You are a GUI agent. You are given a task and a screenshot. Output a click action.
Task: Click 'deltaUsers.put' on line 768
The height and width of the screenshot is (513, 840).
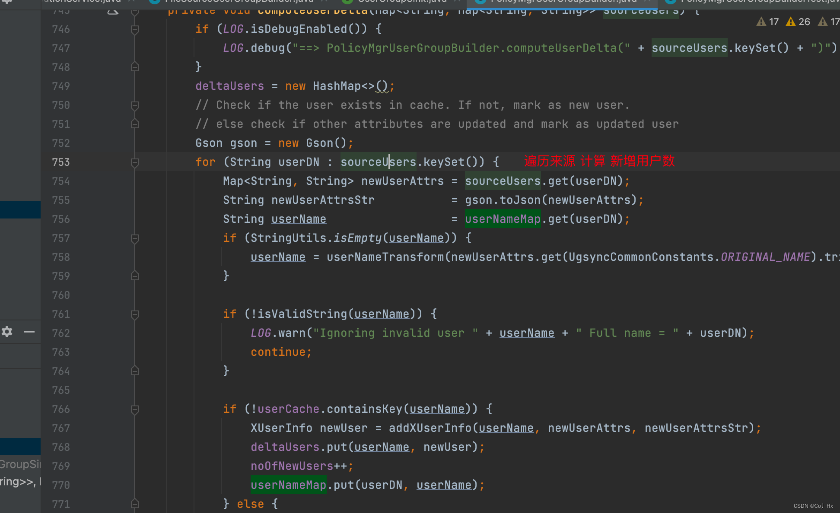(299, 447)
